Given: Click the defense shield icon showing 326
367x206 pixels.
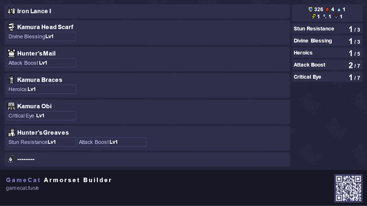Looking at the screenshot, I should tap(310, 9).
